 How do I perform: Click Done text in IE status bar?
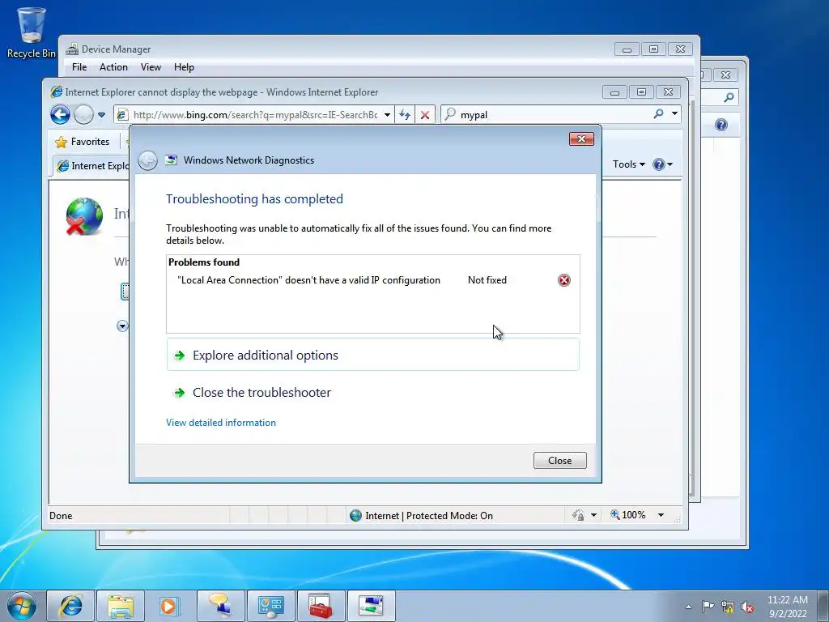61,516
